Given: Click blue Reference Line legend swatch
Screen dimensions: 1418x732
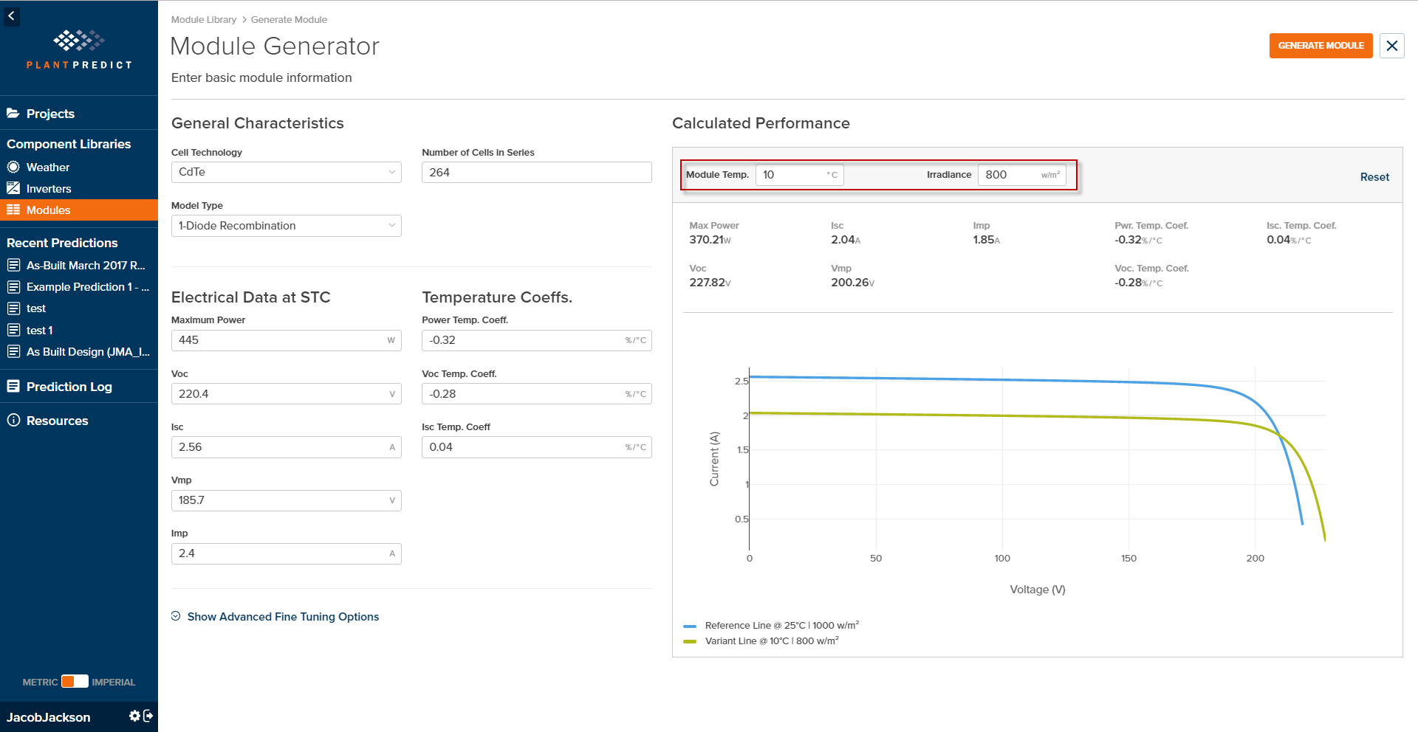Looking at the screenshot, I should tap(690, 626).
